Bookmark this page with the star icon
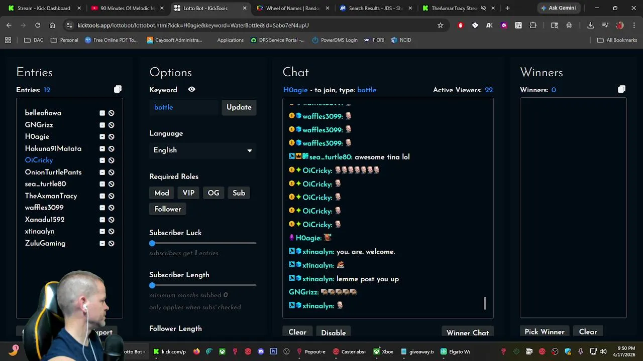643x361 pixels. (x=441, y=25)
